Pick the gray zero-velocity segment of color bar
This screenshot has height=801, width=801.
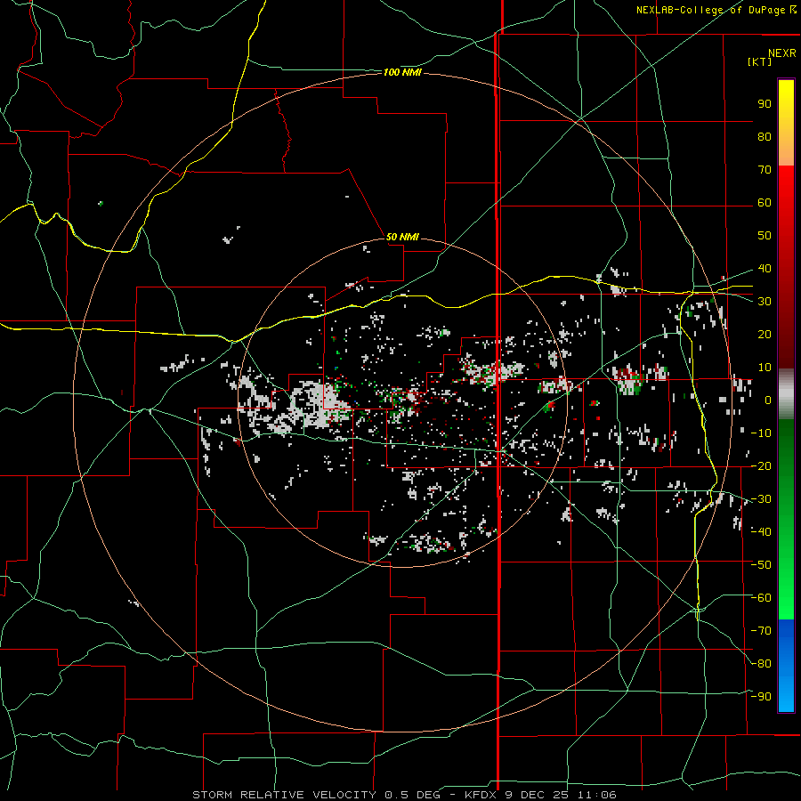pos(786,394)
